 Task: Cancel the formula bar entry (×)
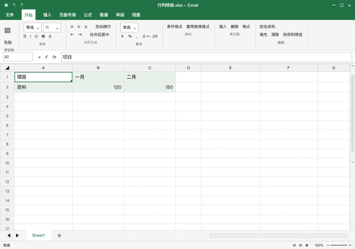click(x=40, y=57)
